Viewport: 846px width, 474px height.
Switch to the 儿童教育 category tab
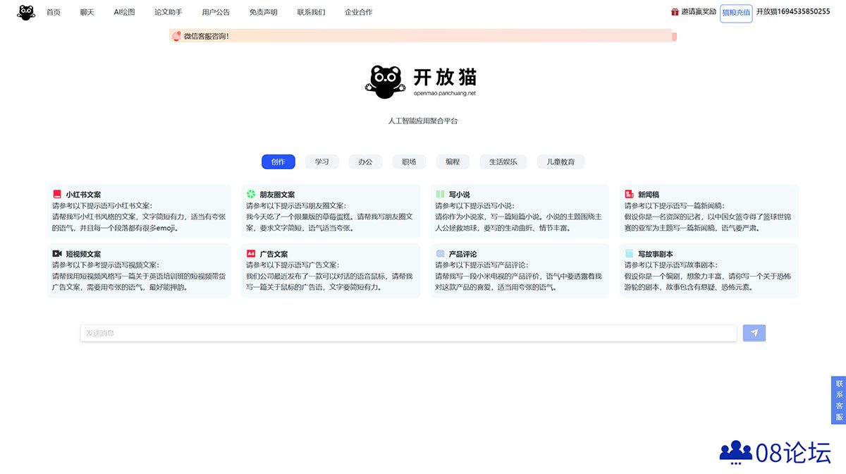(x=560, y=162)
